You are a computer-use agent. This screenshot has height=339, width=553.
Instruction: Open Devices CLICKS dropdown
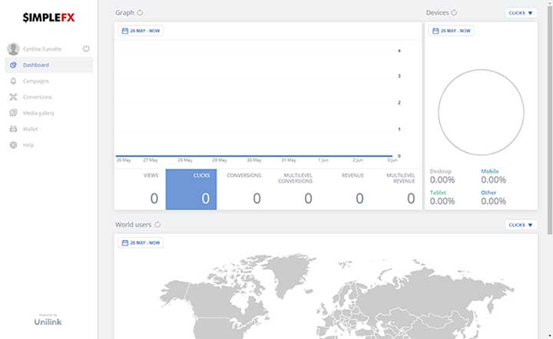coord(522,13)
